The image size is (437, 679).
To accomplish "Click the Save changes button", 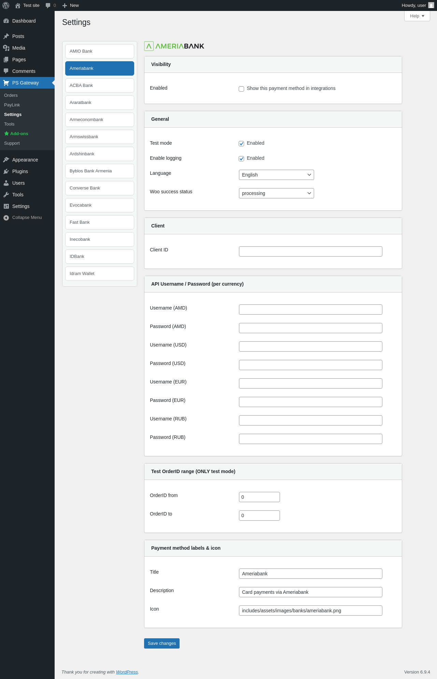I will (161, 643).
